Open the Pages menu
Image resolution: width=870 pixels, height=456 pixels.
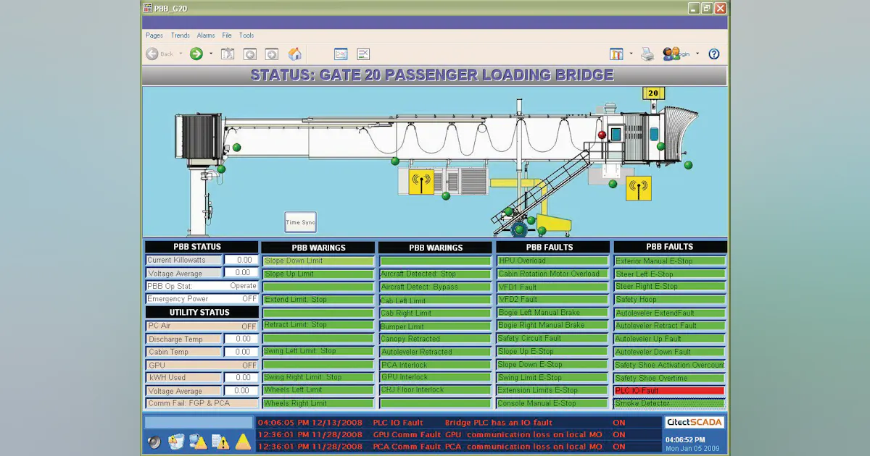(154, 35)
